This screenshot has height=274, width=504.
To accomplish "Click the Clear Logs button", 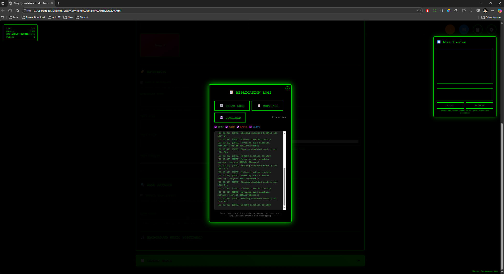I will (232, 106).
